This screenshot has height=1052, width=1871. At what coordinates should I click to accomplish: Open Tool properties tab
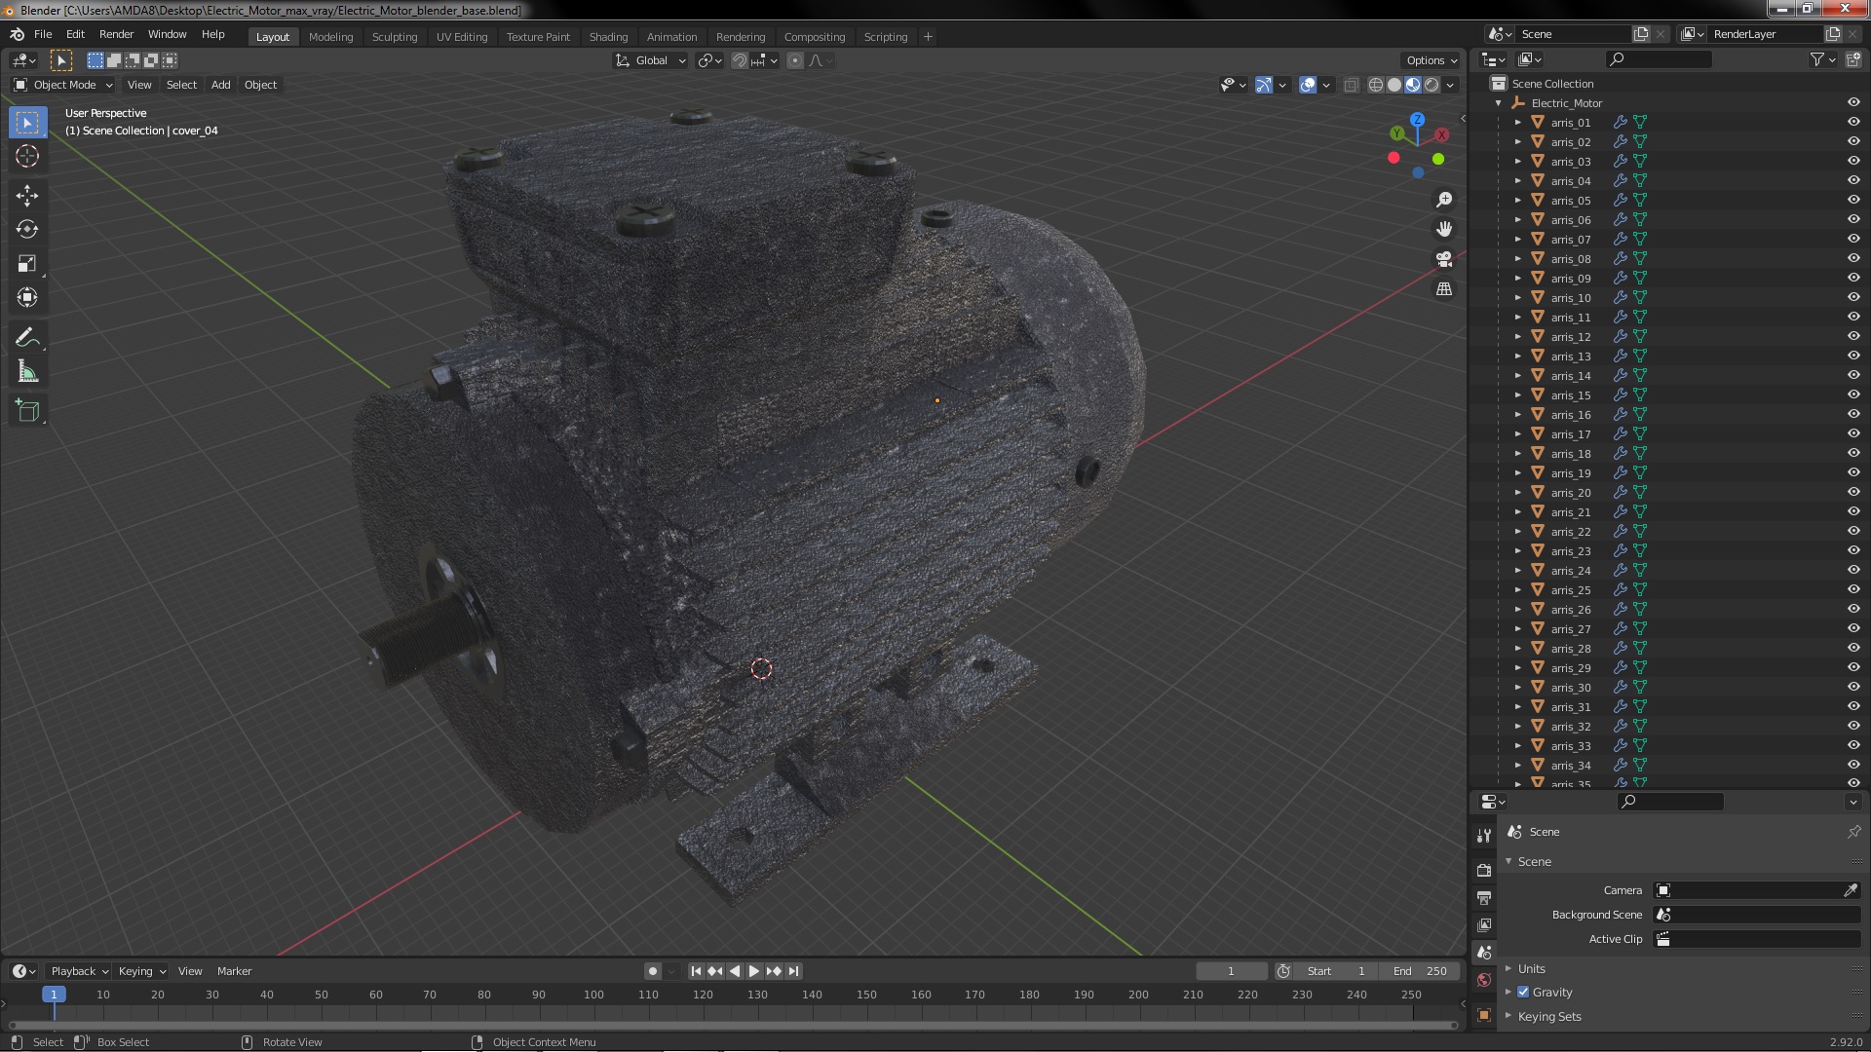(1484, 836)
